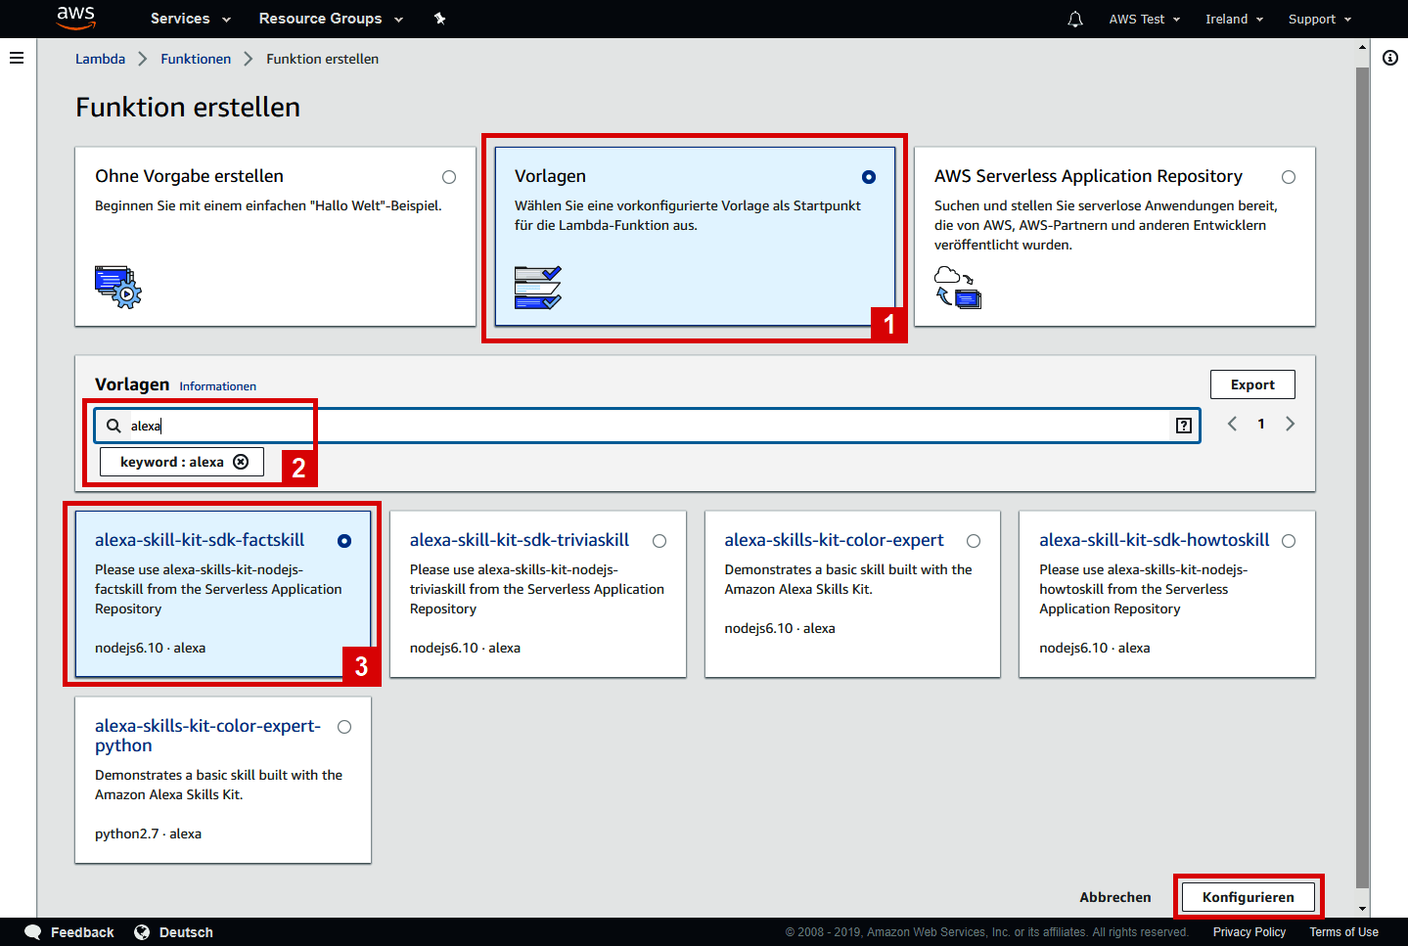Open the sidebar hamburger menu
The width and height of the screenshot is (1408, 946).
pos(17,58)
